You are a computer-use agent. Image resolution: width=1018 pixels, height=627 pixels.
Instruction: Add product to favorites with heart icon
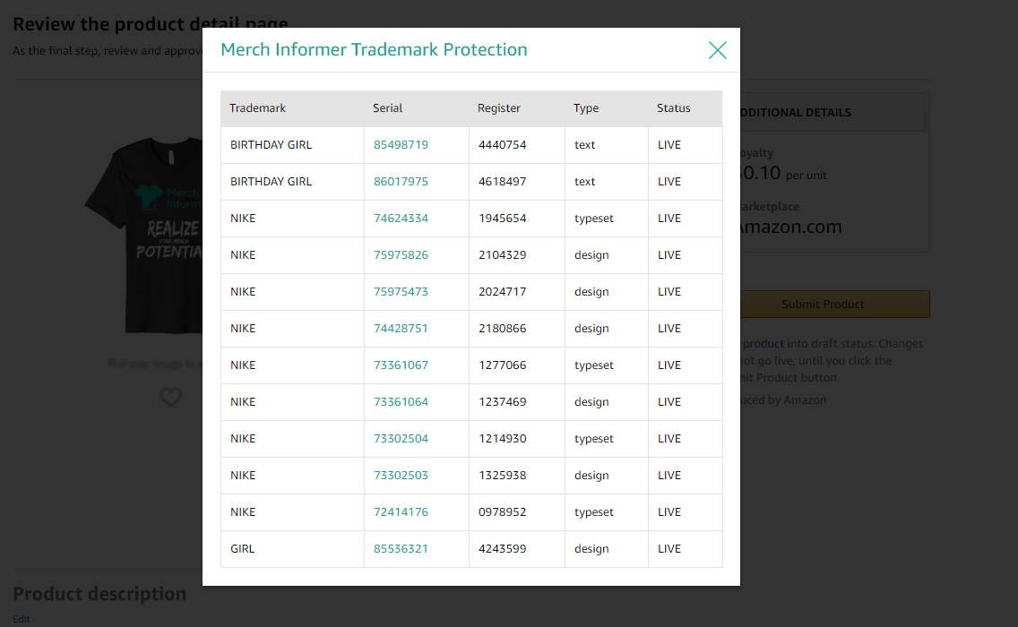(x=171, y=397)
